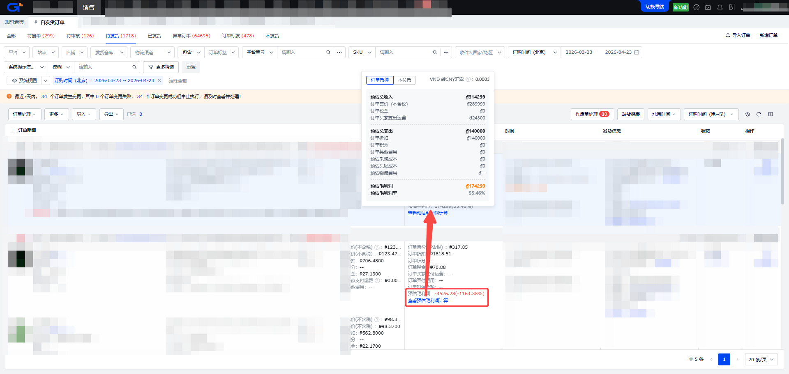Click the app logo in the top-left corner
789x374 pixels.
pyautogui.click(x=14, y=7)
